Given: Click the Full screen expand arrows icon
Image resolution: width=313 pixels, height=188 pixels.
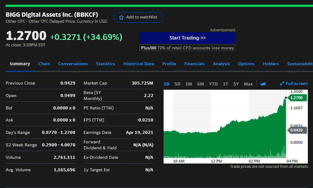Looking at the screenshot, I should [x=282, y=84].
